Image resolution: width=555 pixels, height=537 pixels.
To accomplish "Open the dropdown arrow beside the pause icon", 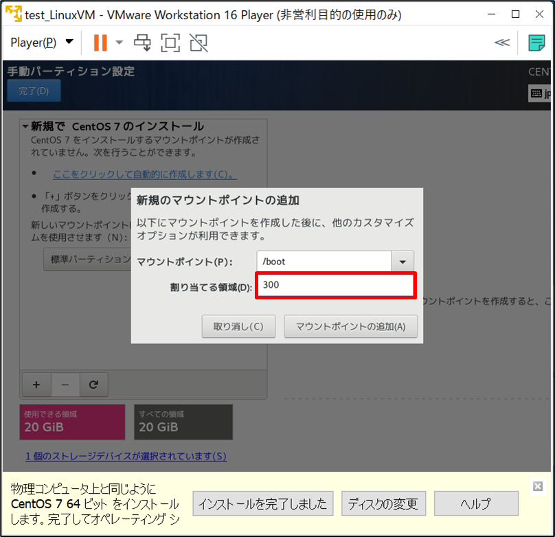I will point(120,43).
